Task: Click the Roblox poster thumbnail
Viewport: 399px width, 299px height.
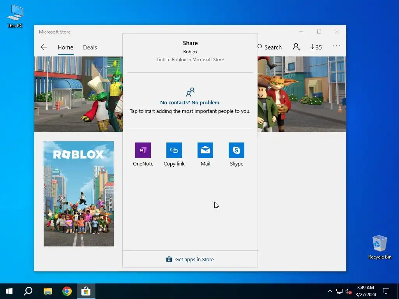Action: point(79,194)
